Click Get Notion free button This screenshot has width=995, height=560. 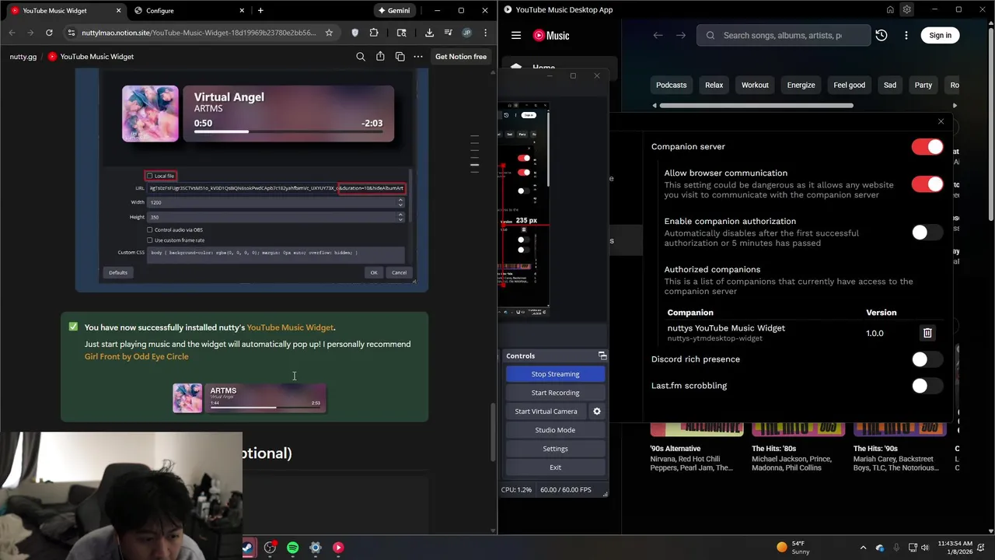(461, 57)
